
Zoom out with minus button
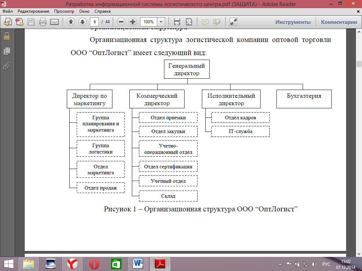[x=121, y=22]
